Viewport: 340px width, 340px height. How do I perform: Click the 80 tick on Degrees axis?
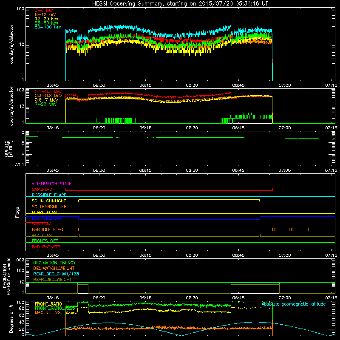[22, 308]
